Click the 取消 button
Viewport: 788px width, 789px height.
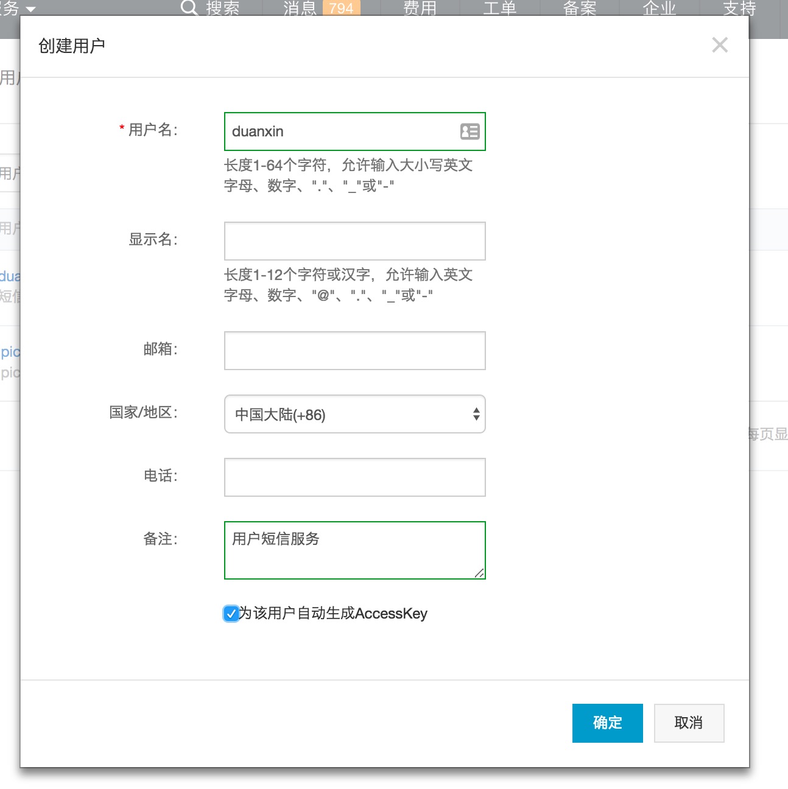tap(689, 723)
